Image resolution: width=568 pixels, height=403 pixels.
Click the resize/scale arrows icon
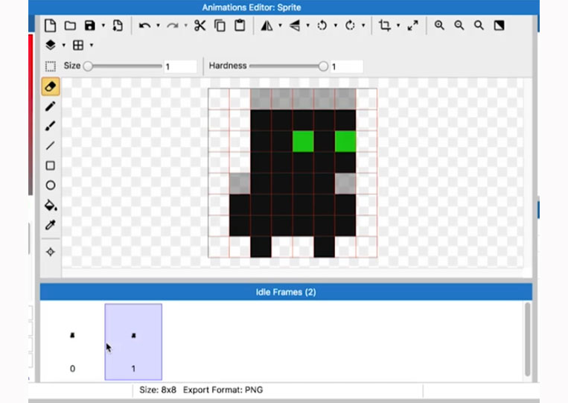point(412,26)
